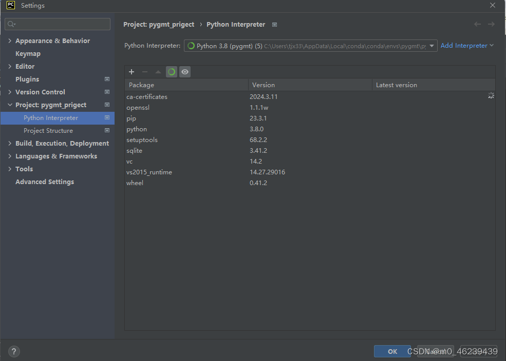Image resolution: width=506 pixels, height=361 pixels.
Task: Close the Settings dialog
Action: [493, 5]
